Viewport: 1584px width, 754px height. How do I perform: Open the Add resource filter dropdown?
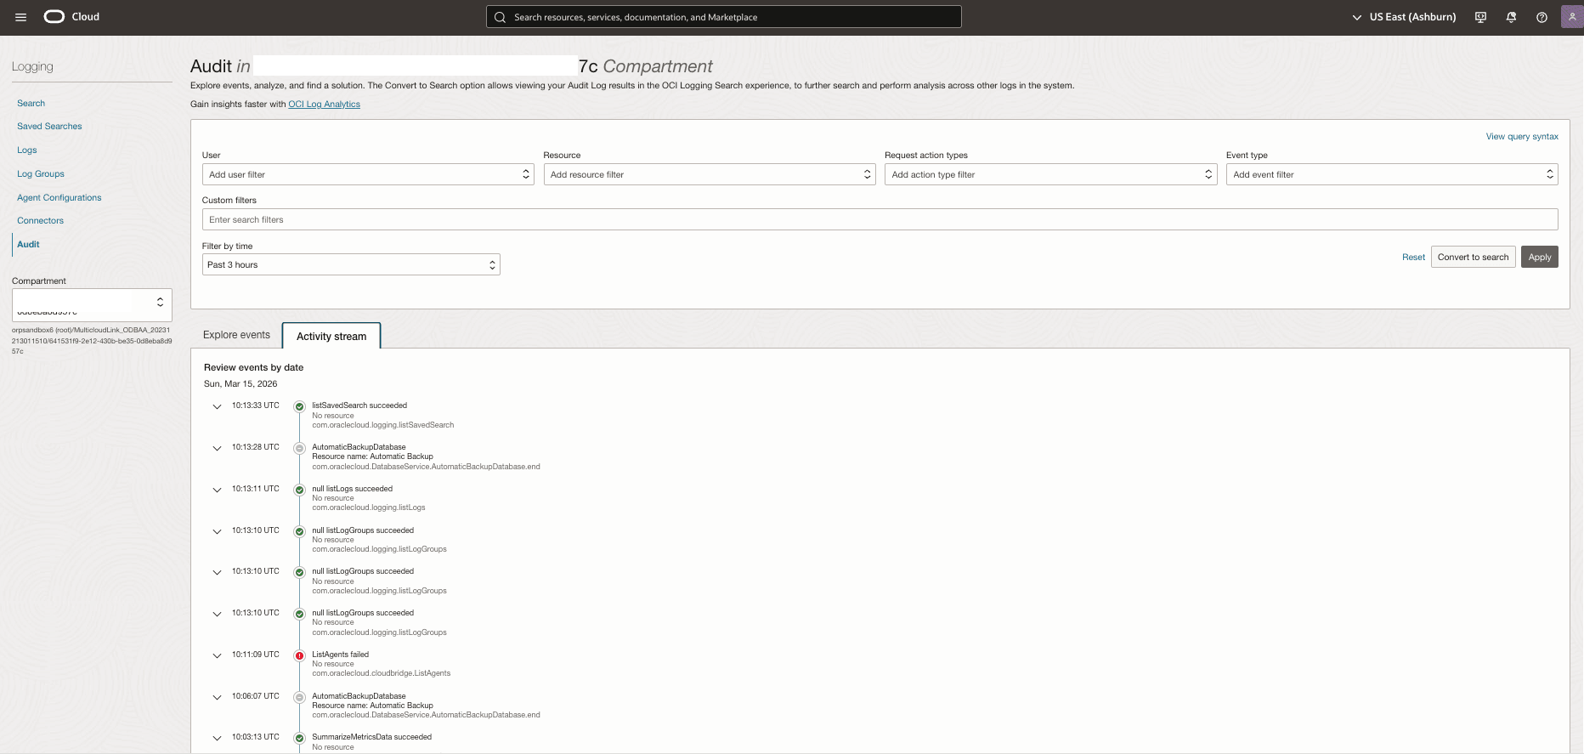pos(710,174)
